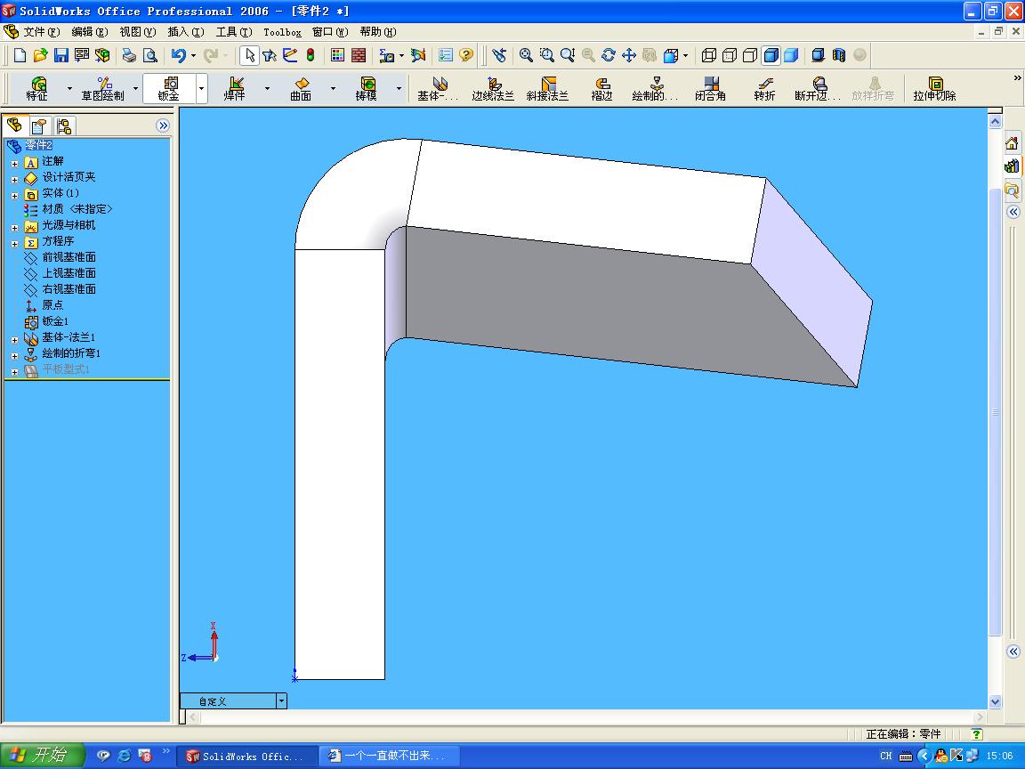
Task: Open the 编辑(E) menu
Action: point(90,31)
